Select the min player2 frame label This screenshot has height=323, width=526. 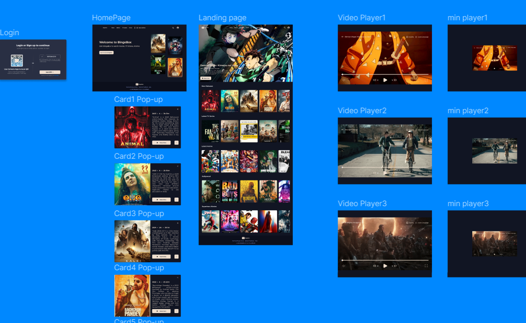tap(468, 111)
